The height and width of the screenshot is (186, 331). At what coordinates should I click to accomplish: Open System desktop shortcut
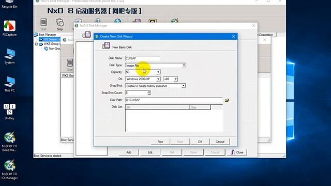[x=9, y=56]
